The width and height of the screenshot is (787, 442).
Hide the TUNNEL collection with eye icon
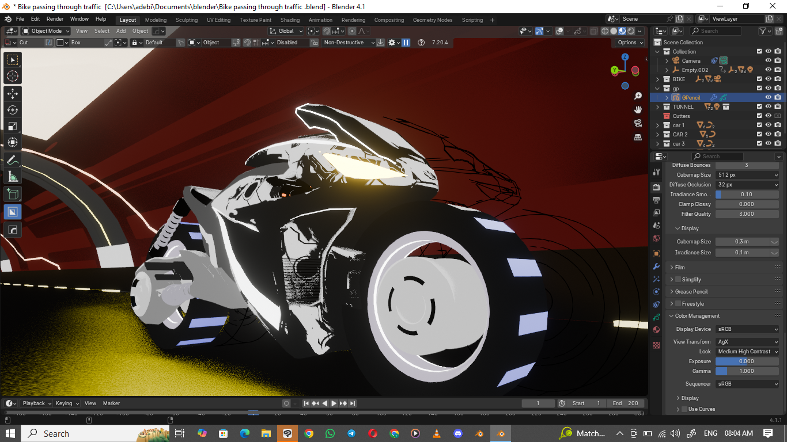point(768,106)
